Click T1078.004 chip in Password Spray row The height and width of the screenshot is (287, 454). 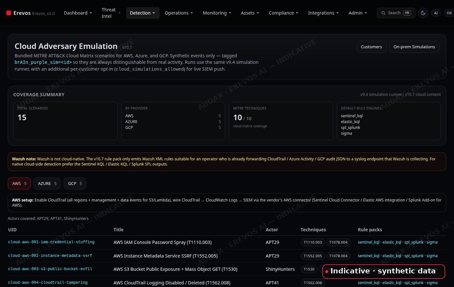click(338, 242)
